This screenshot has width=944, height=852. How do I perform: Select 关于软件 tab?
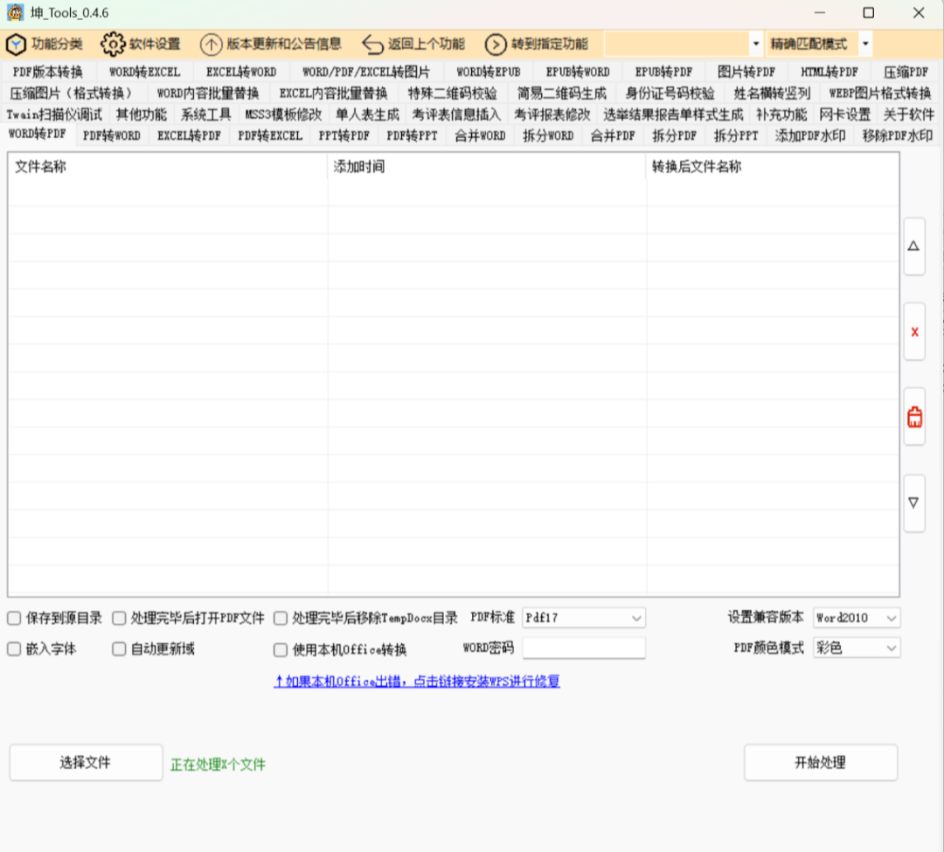(x=908, y=114)
